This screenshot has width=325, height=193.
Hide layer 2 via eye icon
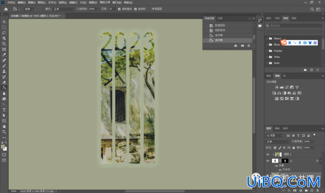click(x=267, y=161)
